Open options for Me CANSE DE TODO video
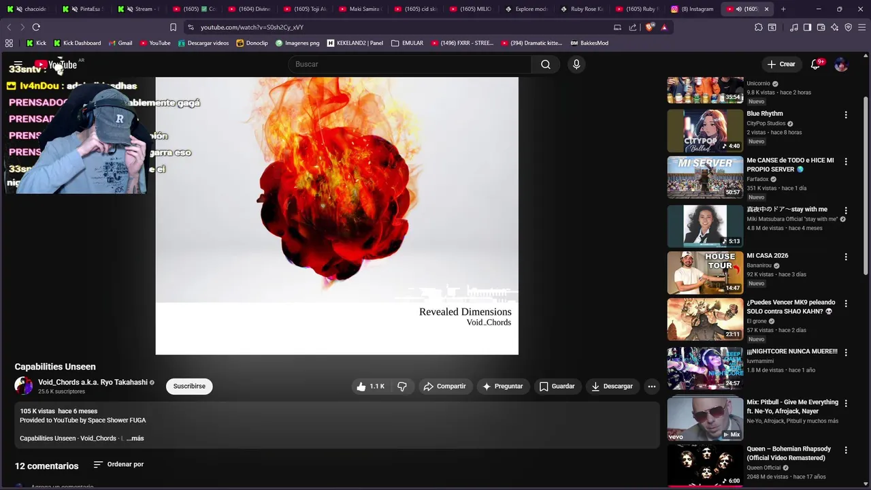 click(x=846, y=162)
